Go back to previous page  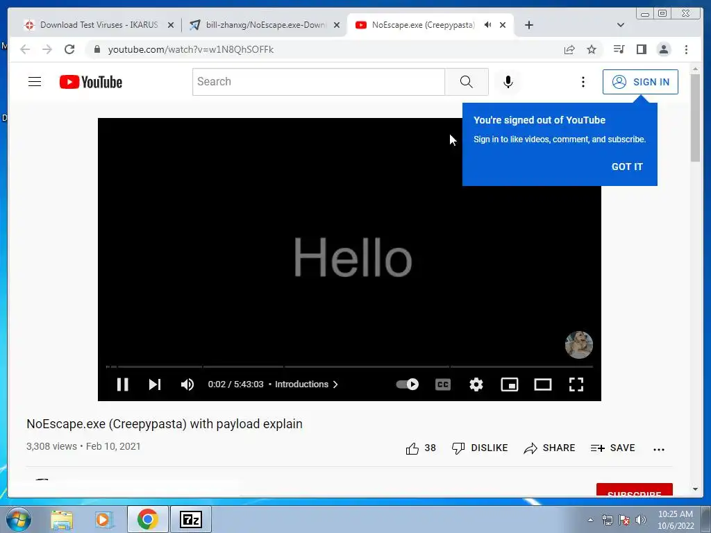[25, 49]
